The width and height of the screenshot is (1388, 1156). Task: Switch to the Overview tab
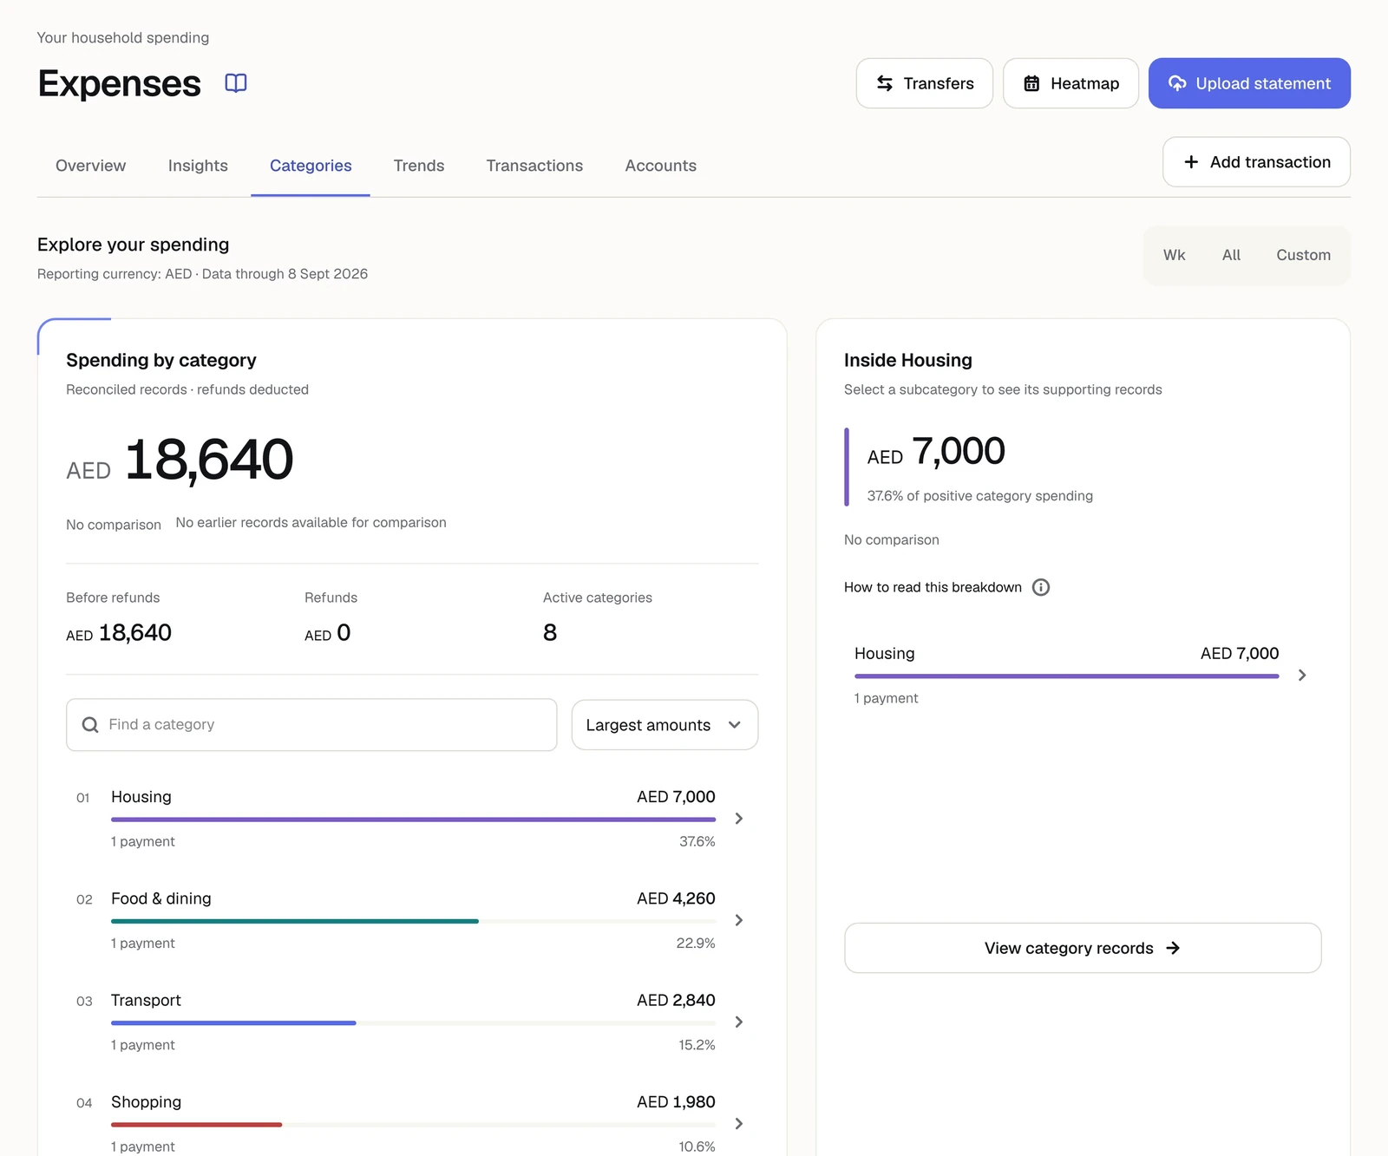point(91,166)
